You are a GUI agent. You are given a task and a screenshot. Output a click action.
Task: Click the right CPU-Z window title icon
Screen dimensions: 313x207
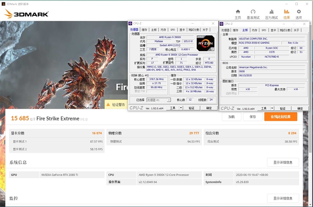(x=221, y=24)
